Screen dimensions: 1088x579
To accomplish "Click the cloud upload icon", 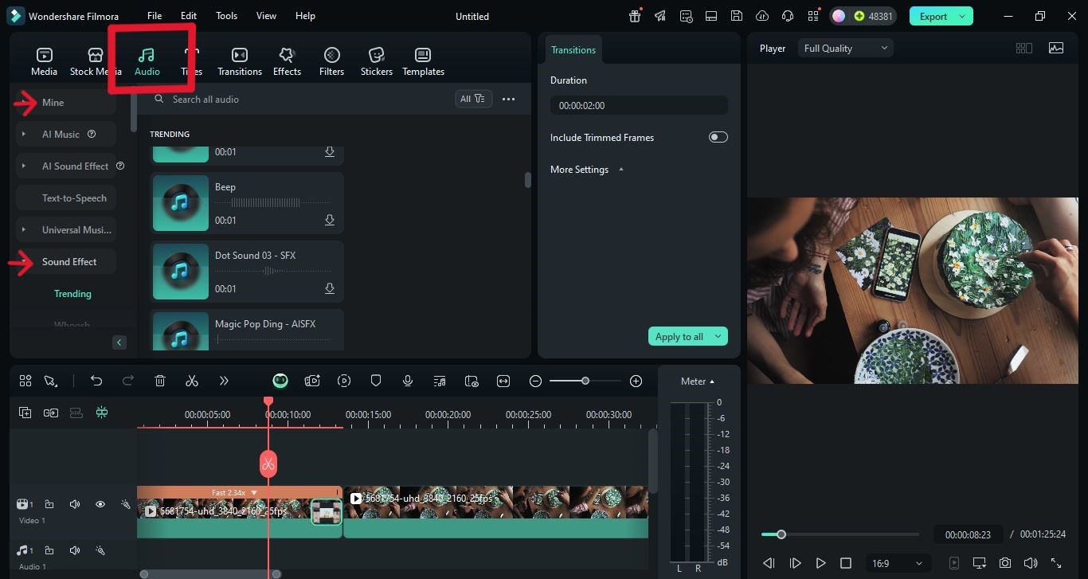I will [762, 16].
